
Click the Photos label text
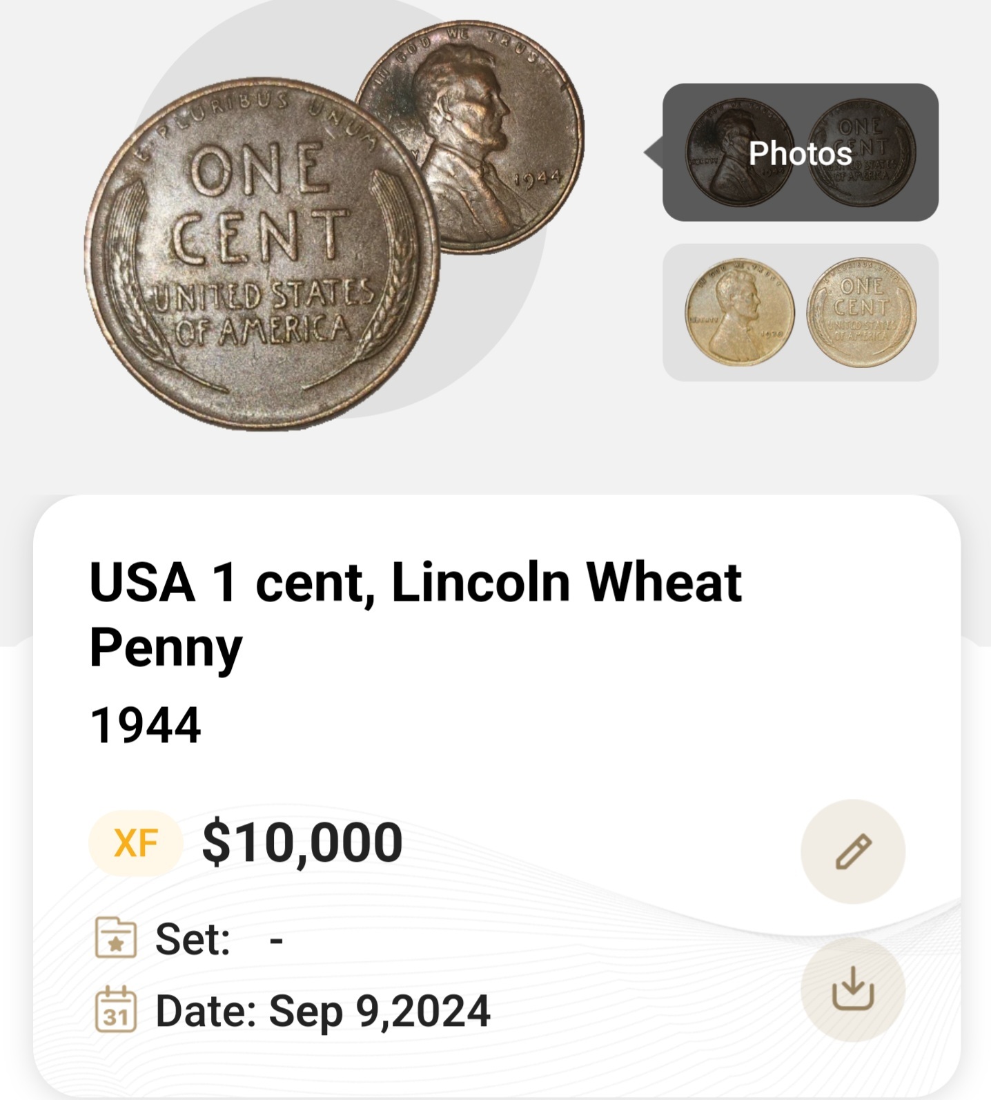click(x=801, y=153)
